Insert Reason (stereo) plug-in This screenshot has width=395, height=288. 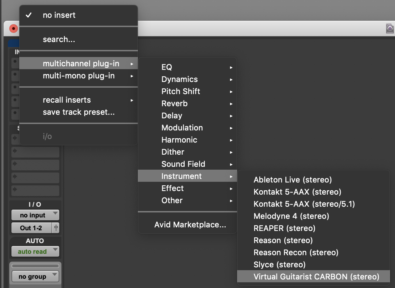[x=314, y=240]
